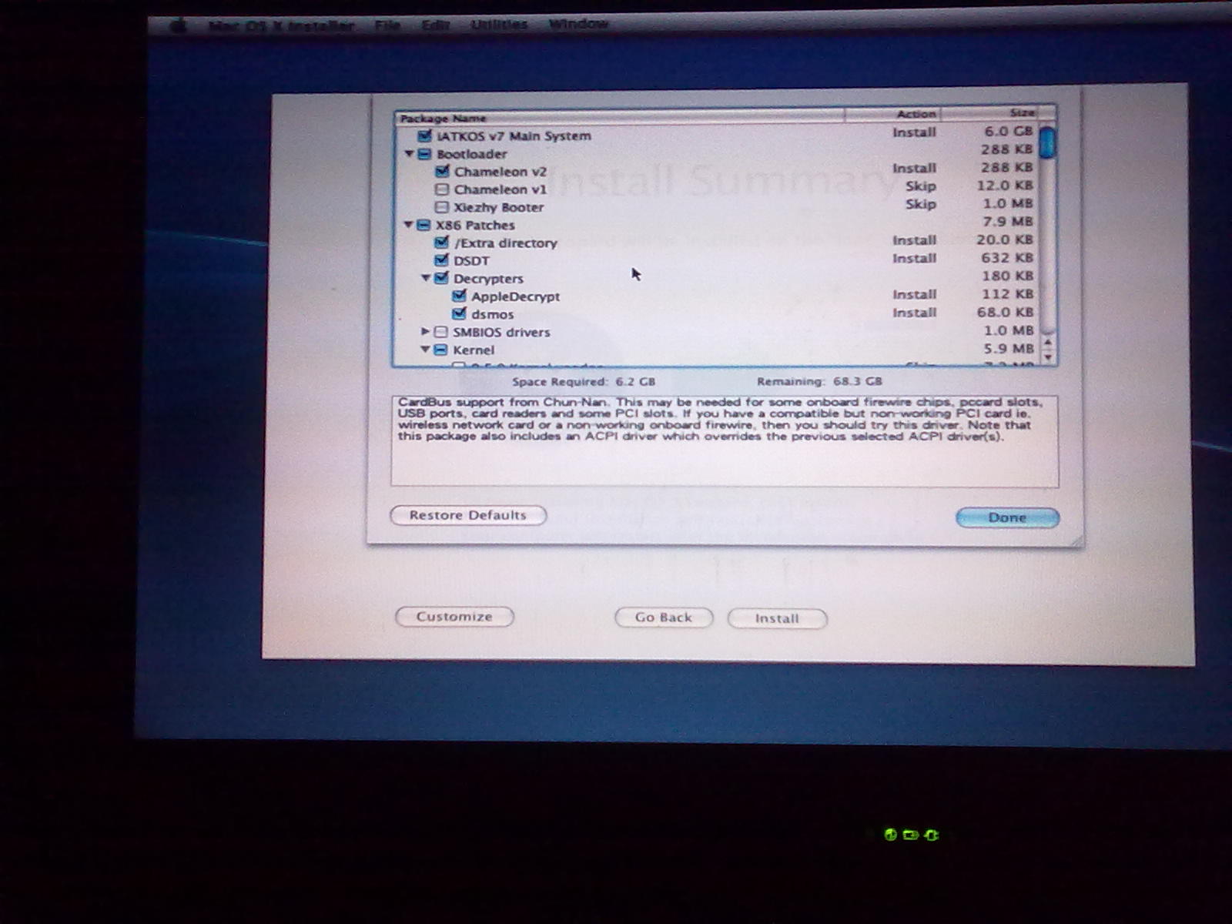Click the Customize button
The width and height of the screenshot is (1232, 924).
coord(454,617)
